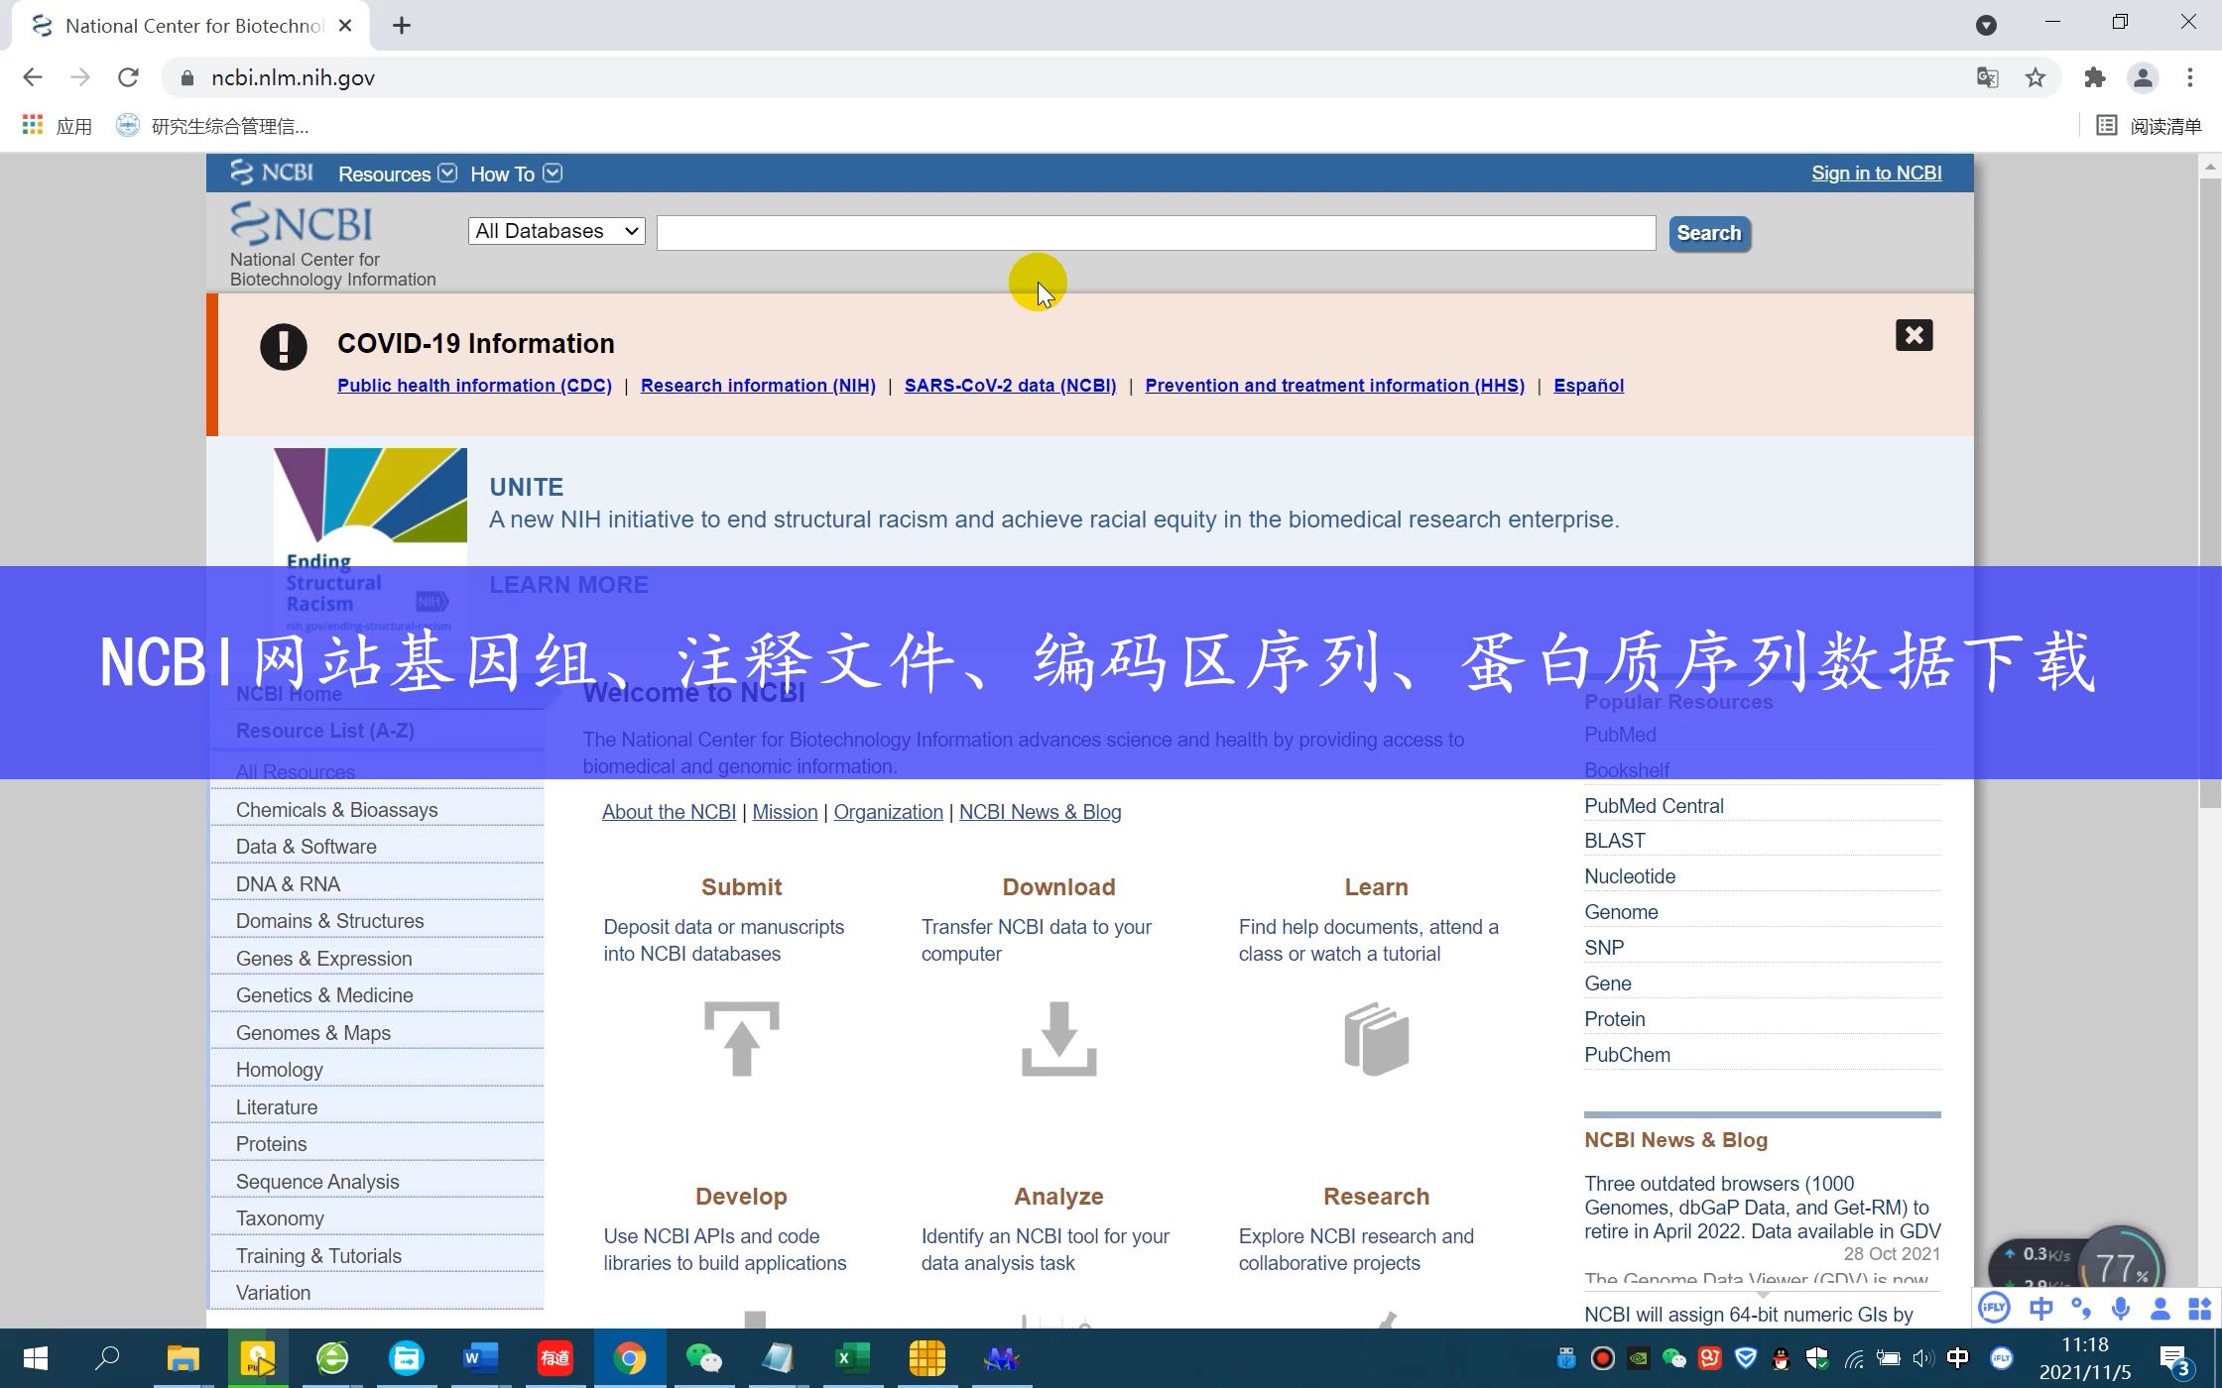Screen dimensions: 2222x1388
Task: Open SARS-CoV-2 data (NCBI) link
Action: coord(1010,386)
